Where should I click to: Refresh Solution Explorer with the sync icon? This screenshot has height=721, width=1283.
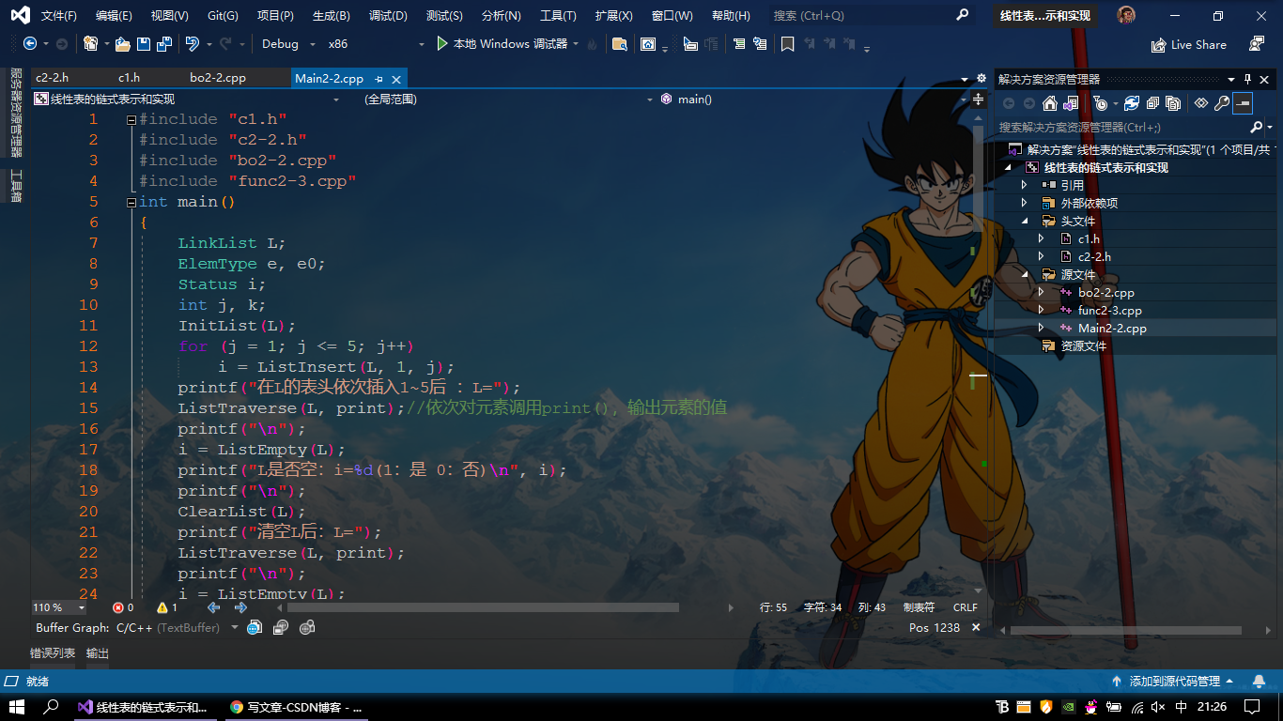1132,103
